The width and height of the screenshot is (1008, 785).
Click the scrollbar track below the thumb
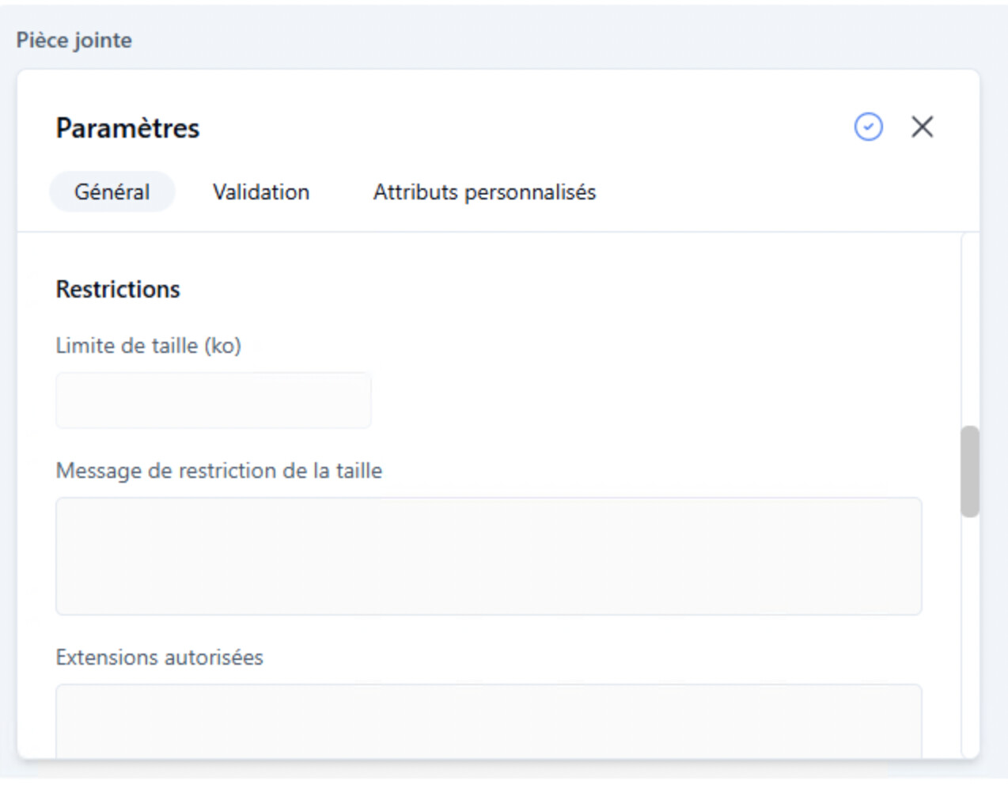969,633
